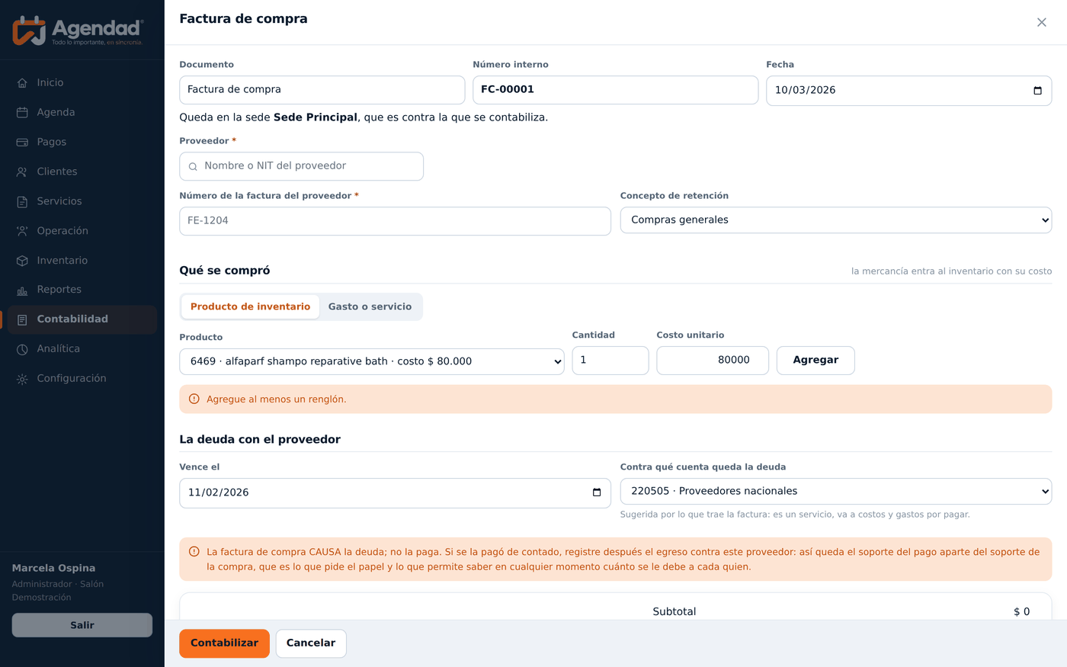Click the Operación icon in sidebar
Screen dimensions: 1067x667
pos(22,231)
